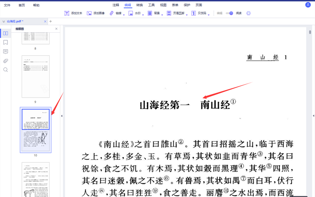Image resolution: width=315 pixels, height=197 pixels.
Task: Open the thumbnails panel icon in sidebar
Action: [6, 33]
